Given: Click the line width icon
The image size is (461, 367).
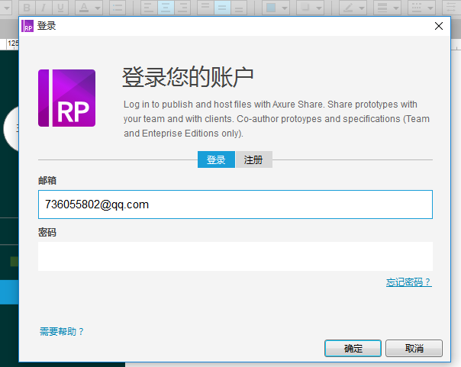Looking at the screenshot, I should 382,8.
